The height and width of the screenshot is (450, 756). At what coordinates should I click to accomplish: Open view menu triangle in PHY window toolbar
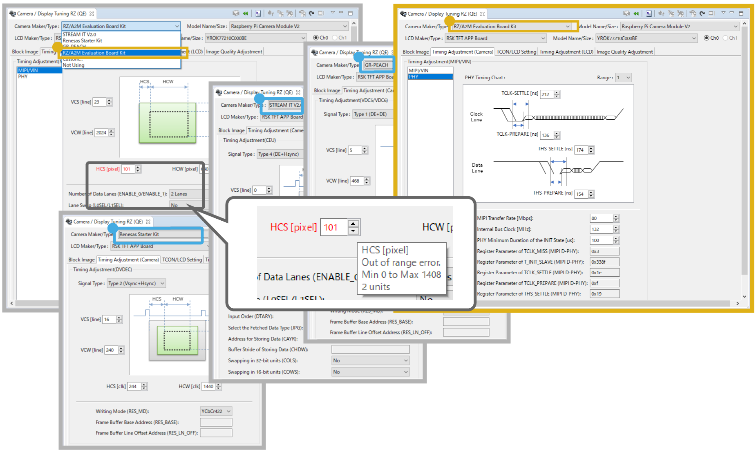(723, 13)
